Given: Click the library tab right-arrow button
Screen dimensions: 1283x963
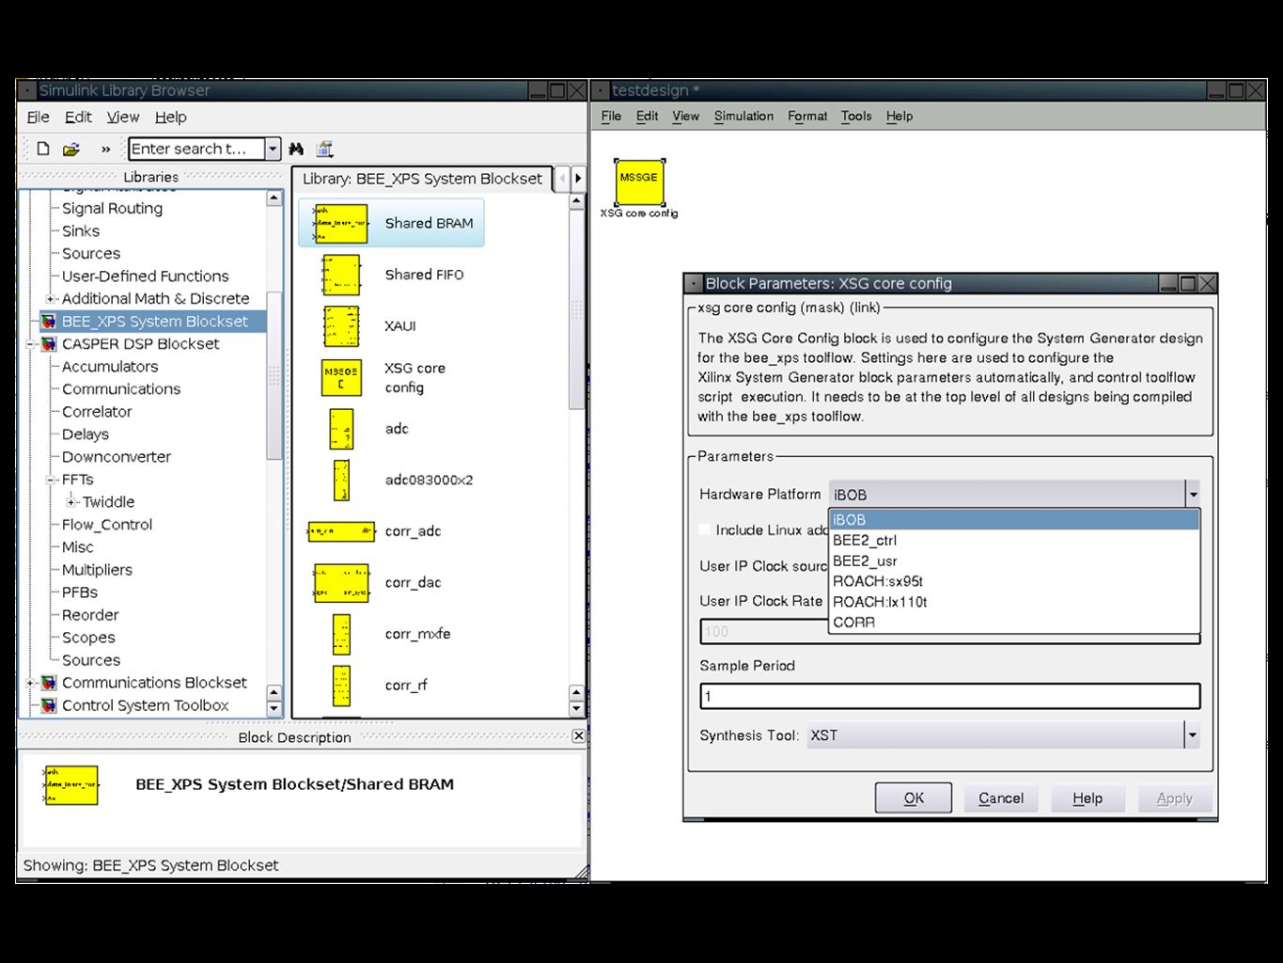Looking at the screenshot, I should tap(578, 178).
